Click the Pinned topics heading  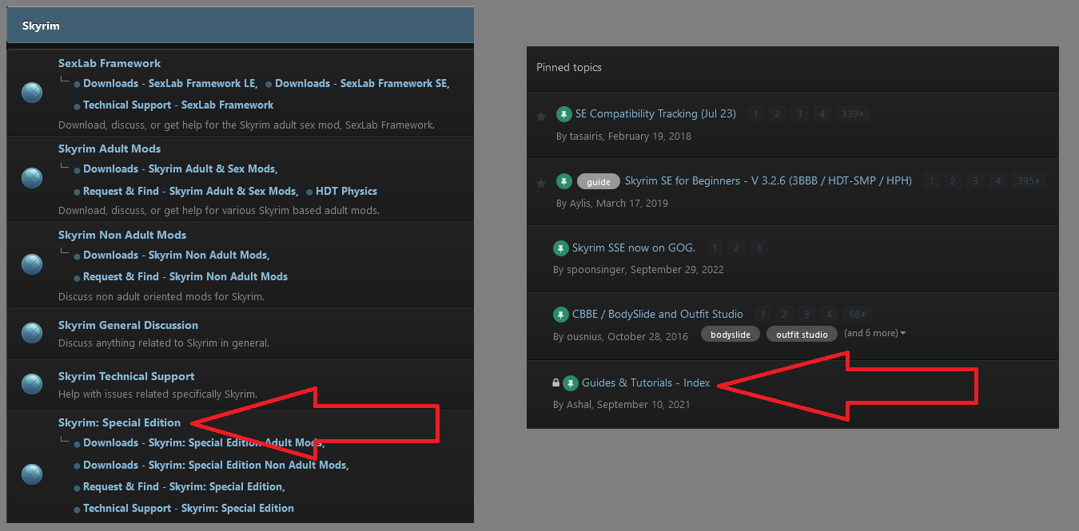point(569,67)
